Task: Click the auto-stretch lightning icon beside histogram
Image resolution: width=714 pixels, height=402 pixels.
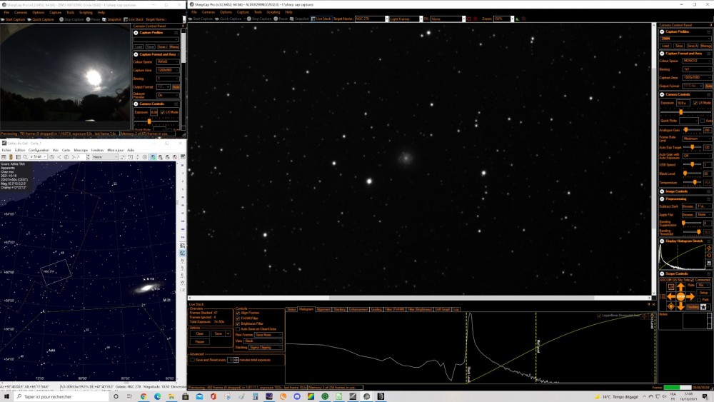Action: (x=709, y=248)
